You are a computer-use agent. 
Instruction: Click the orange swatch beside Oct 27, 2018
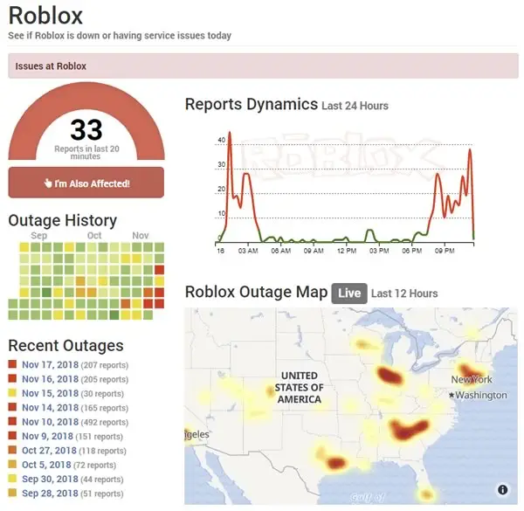(x=12, y=450)
